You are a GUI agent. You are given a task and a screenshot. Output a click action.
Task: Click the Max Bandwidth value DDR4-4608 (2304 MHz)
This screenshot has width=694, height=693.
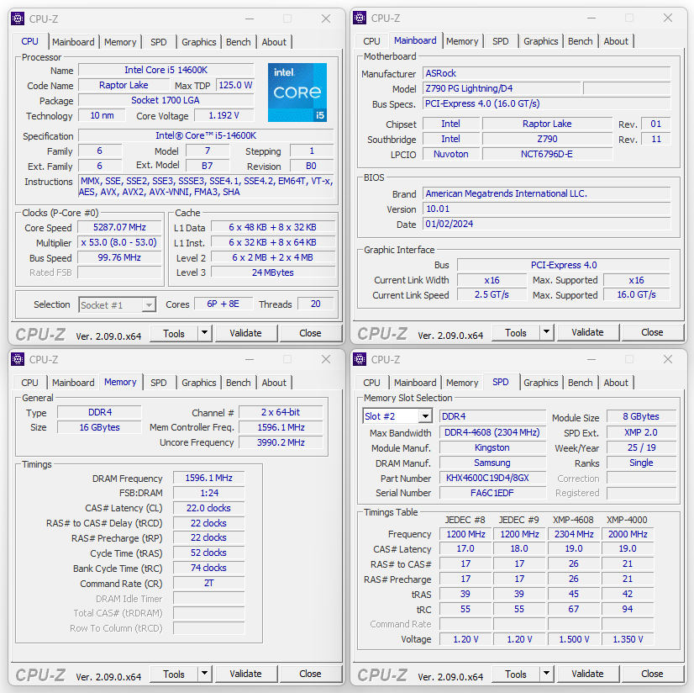coord(492,432)
